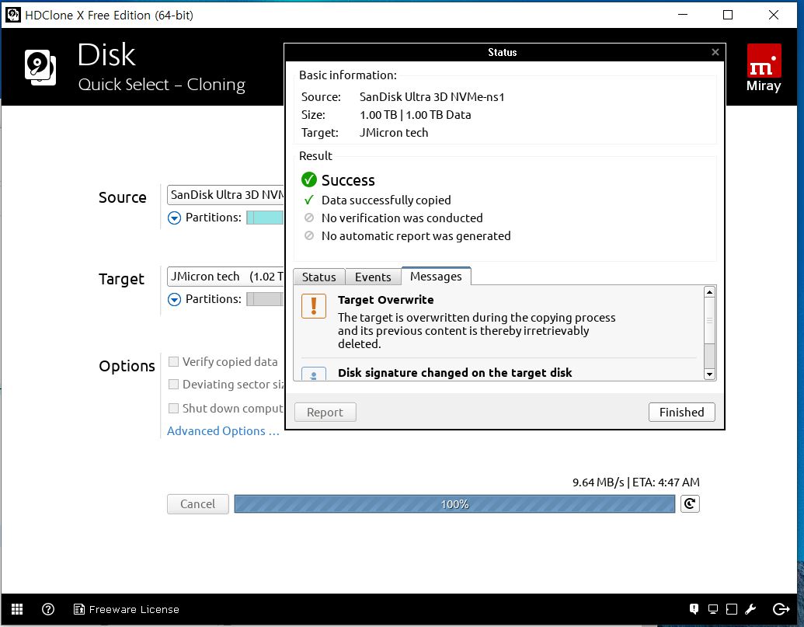The image size is (804, 627).
Task: Expand the Source partitions chevron
Action: click(174, 218)
